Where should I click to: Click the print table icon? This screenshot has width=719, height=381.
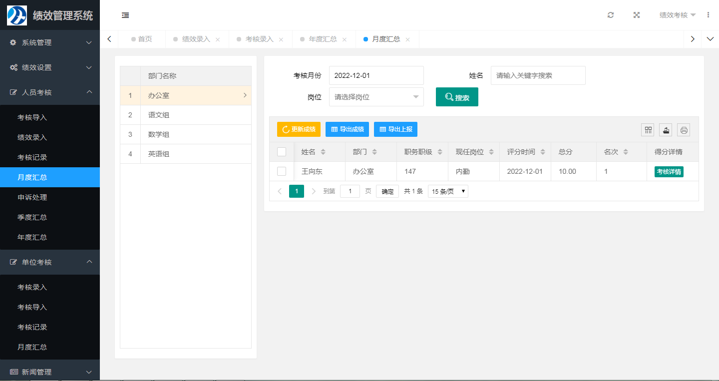click(x=684, y=130)
